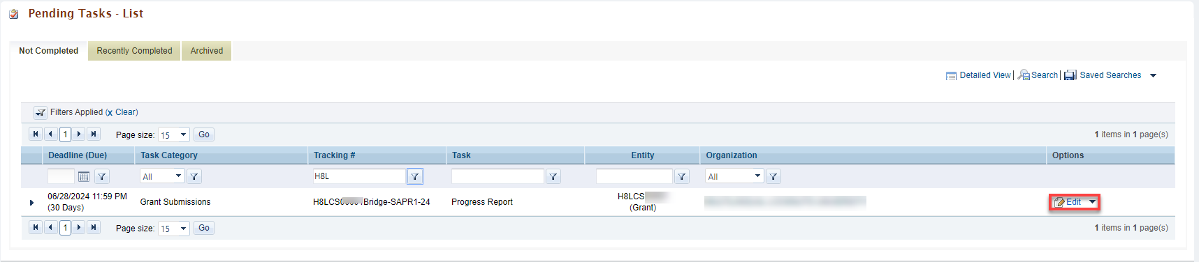Screen dimensions: 1199x262
Task: Select tracking number ending Bridge-SAPR1-24
Action: [x=372, y=202]
